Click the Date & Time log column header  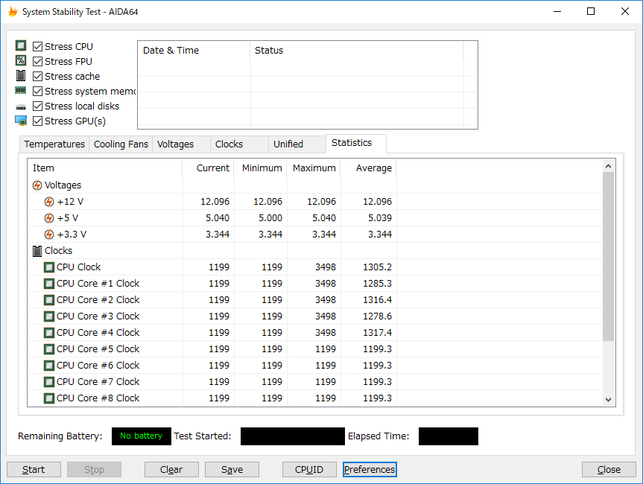point(194,51)
